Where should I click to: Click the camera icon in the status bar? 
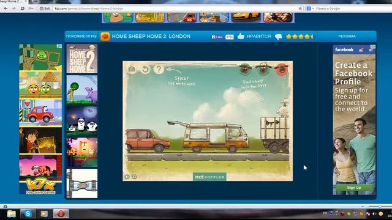[6, 207]
